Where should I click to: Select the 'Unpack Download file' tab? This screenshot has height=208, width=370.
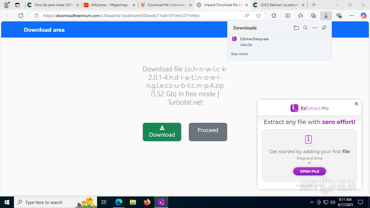[x=223, y=5]
